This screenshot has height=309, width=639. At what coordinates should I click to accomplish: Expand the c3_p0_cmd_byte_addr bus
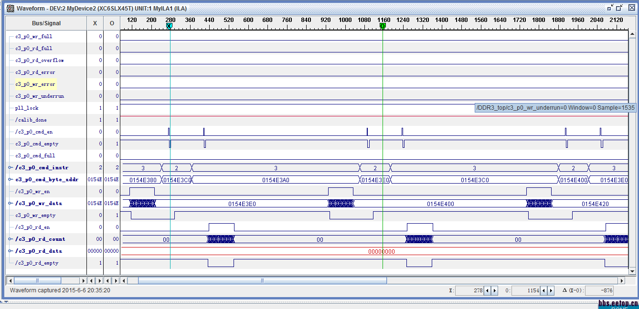tap(11, 180)
